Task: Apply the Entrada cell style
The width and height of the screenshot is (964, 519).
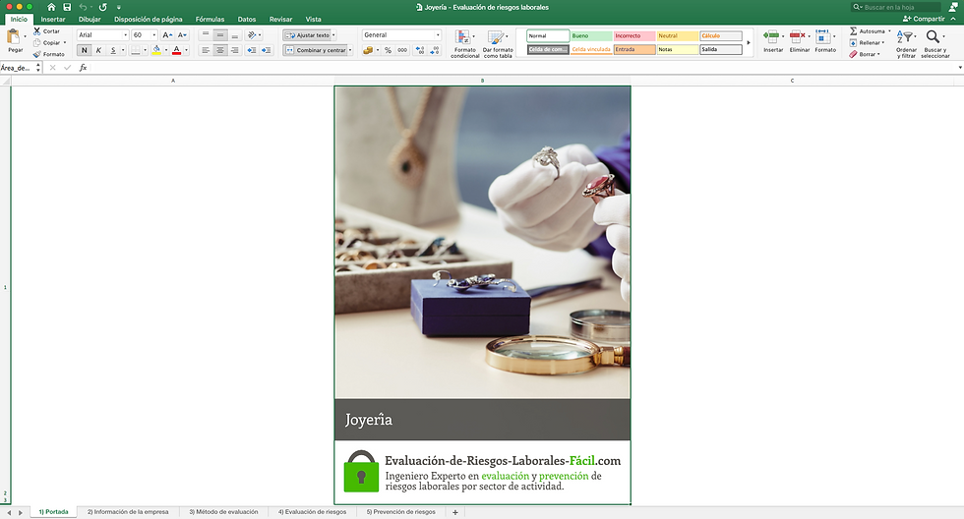Action: [x=633, y=49]
